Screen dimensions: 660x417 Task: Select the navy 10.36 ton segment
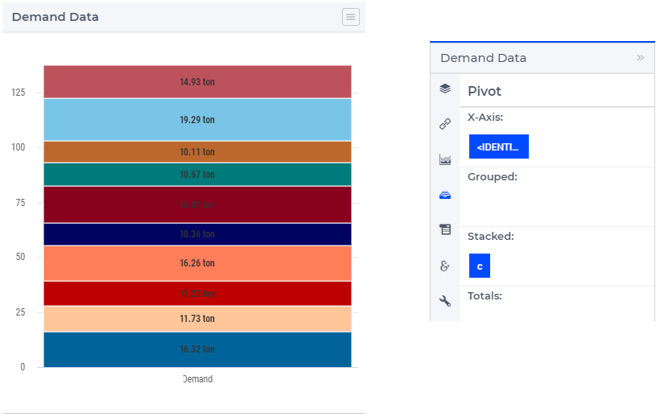pyautogui.click(x=197, y=234)
